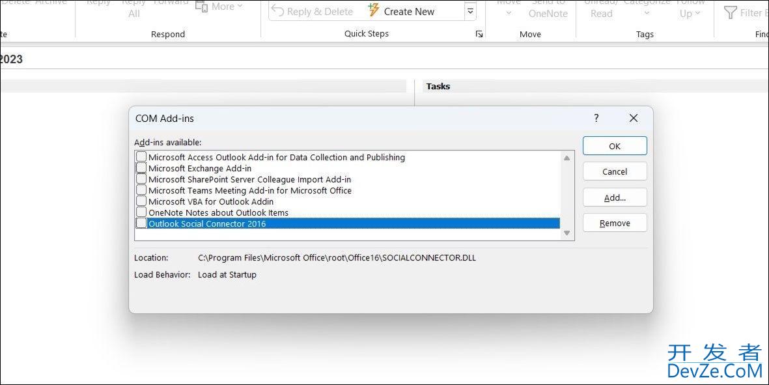Image resolution: width=769 pixels, height=385 pixels.
Task: Expand the Quick Steps gallery dropdown
Action: coord(470,11)
